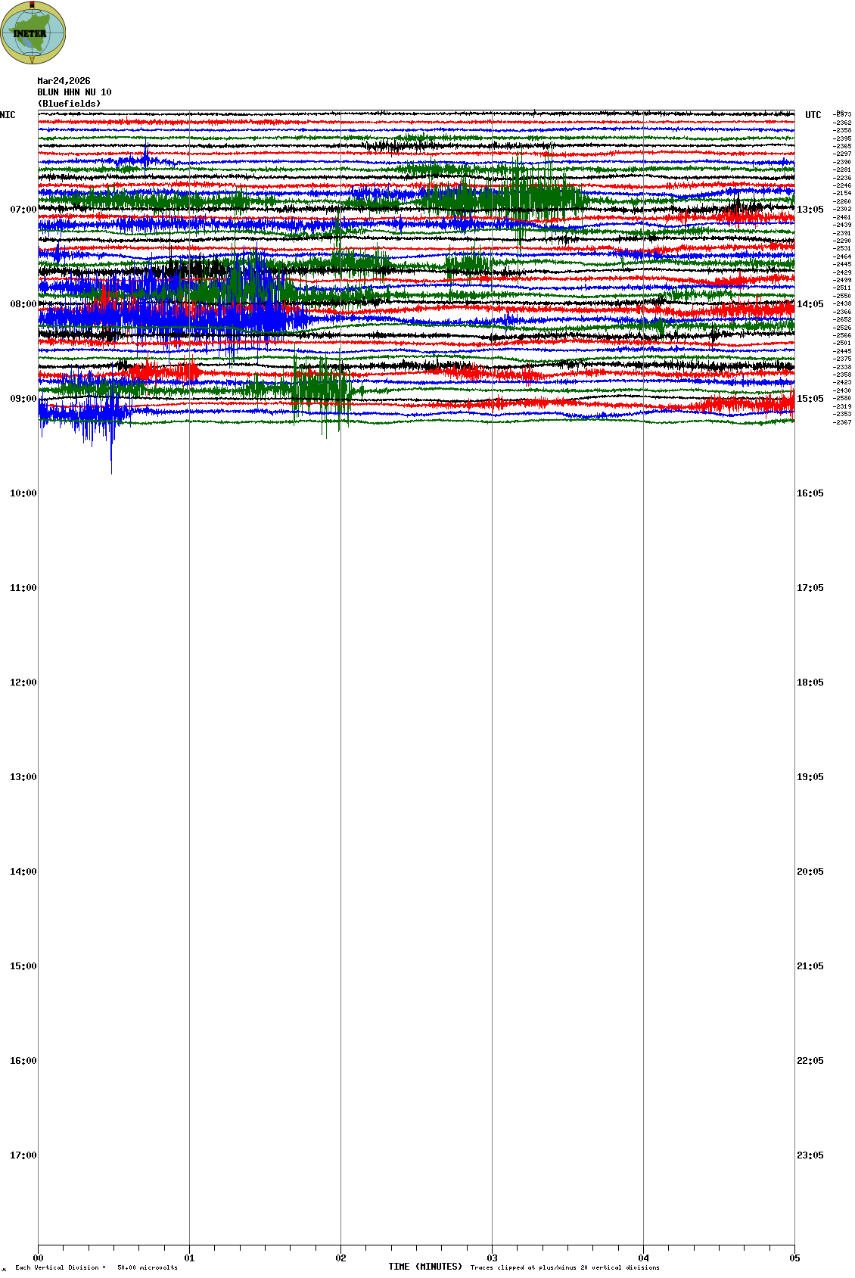
Task: Click the Mar24,2026 date text
Action: coord(64,81)
